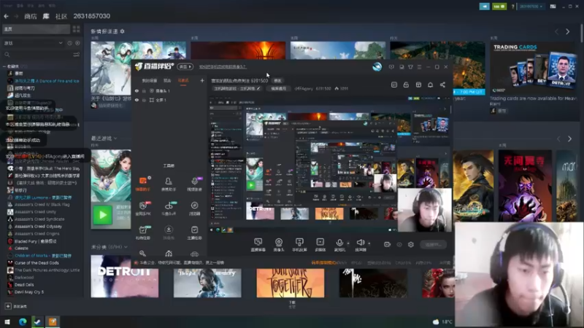Go back with Steam's left arrow
Image resolution: width=584 pixels, height=328 pixels.
pos(7,16)
